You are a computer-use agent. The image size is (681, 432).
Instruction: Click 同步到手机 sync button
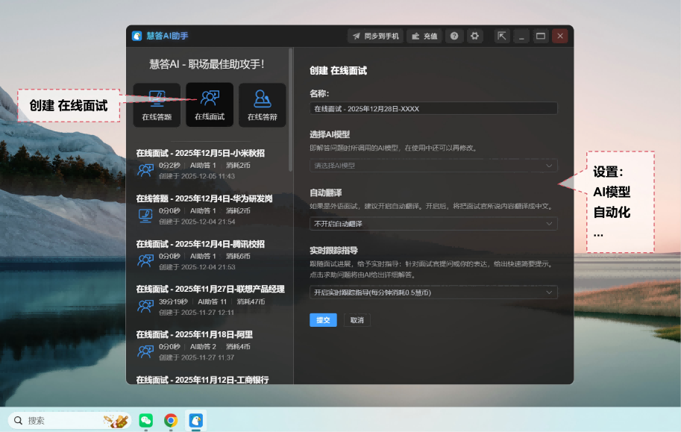tap(375, 36)
